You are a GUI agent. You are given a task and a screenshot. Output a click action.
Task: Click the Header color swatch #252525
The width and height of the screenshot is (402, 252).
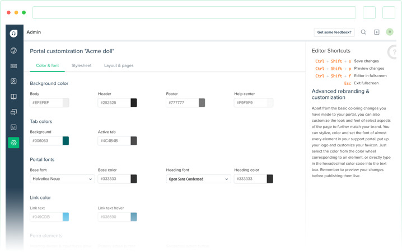(x=134, y=103)
